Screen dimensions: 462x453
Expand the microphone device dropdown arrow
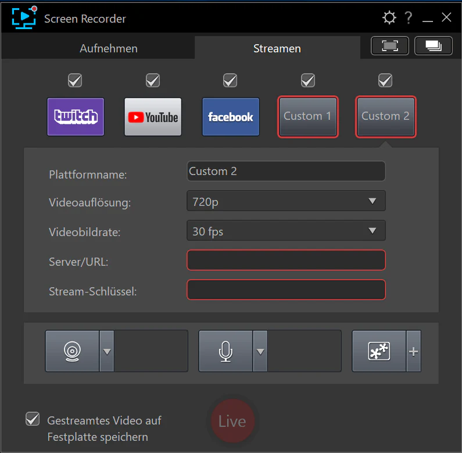tap(260, 351)
